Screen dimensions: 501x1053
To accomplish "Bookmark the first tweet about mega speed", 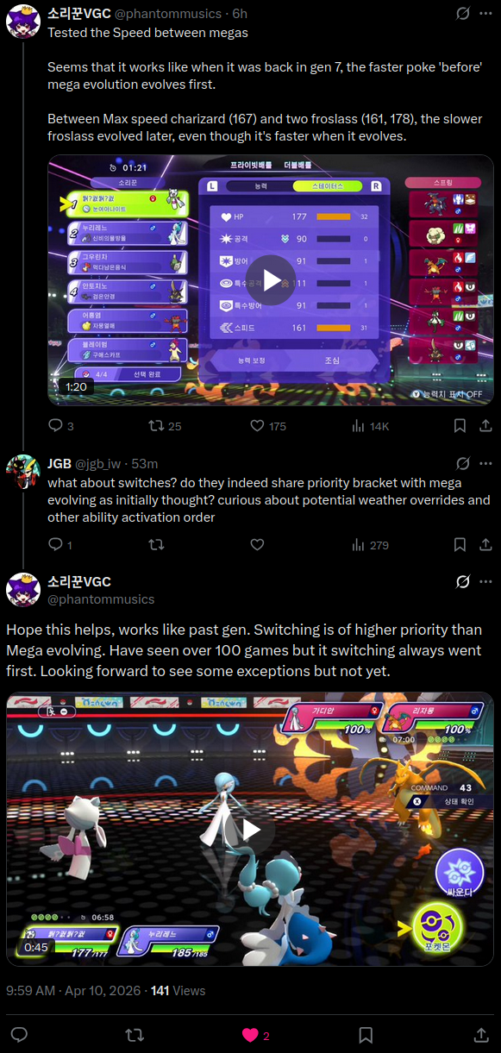I will click(460, 425).
